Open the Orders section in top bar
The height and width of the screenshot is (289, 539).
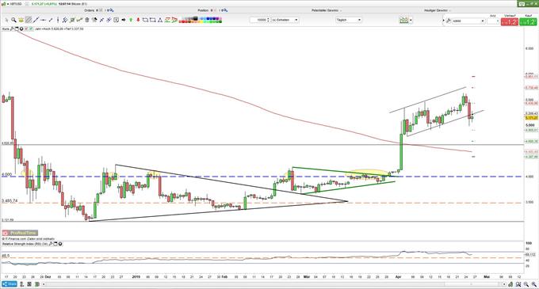point(91,10)
